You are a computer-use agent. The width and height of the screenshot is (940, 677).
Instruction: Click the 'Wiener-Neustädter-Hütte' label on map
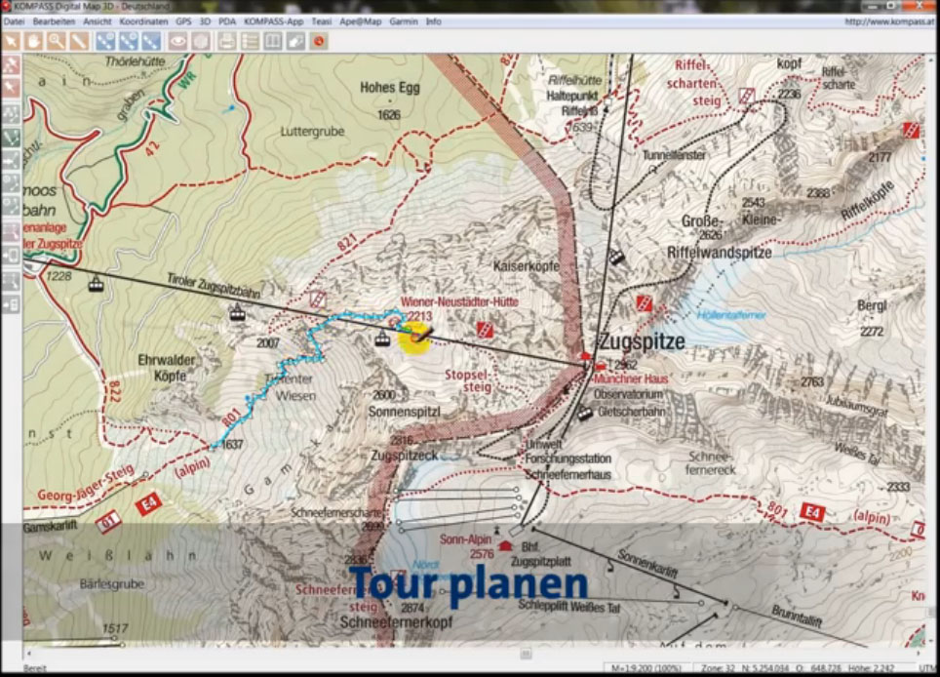point(459,302)
